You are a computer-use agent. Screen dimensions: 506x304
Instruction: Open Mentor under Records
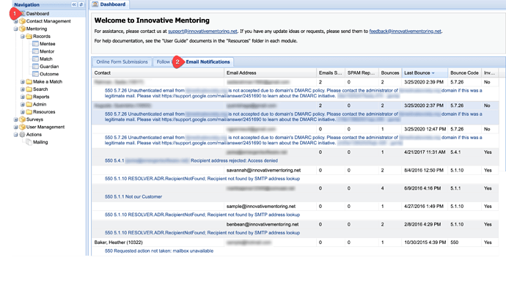47,51
